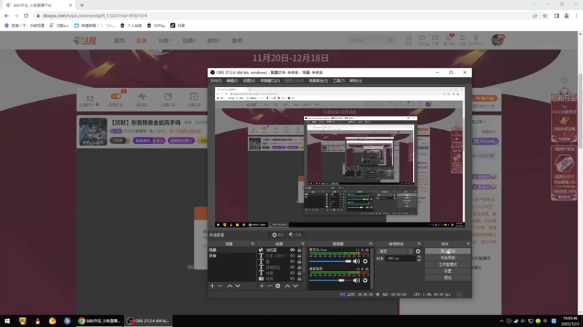Viewport: 583px width, 327px height.
Task: Click the streaming button atop the 控件 panel
Action: pos(447,251)
